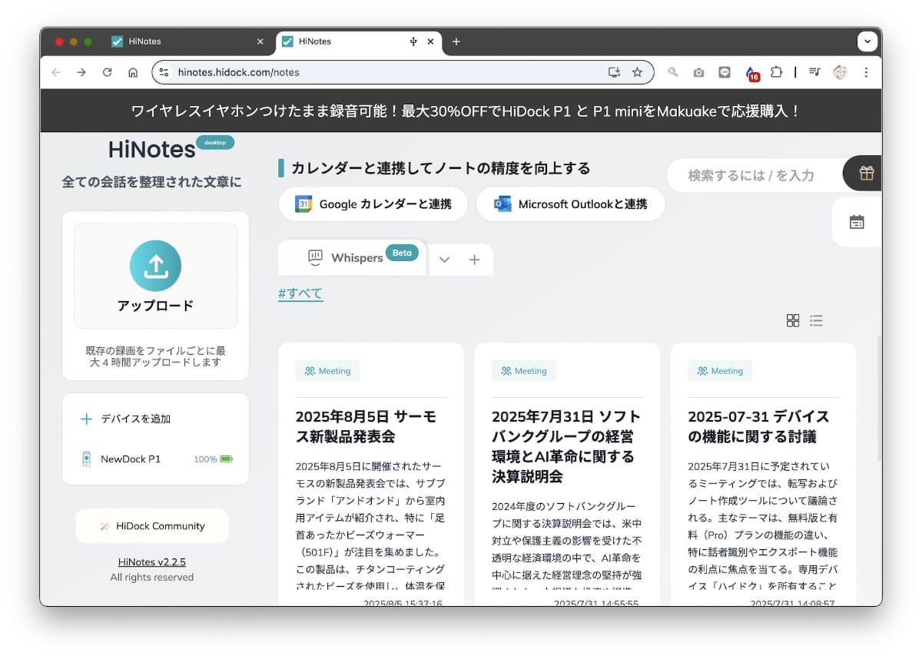
Task: Click the NewDock P1 device icon
Action: pos(87,459)
